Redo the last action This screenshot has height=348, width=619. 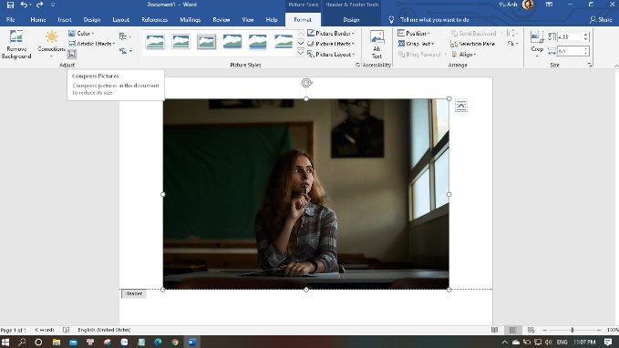[39, 5]
